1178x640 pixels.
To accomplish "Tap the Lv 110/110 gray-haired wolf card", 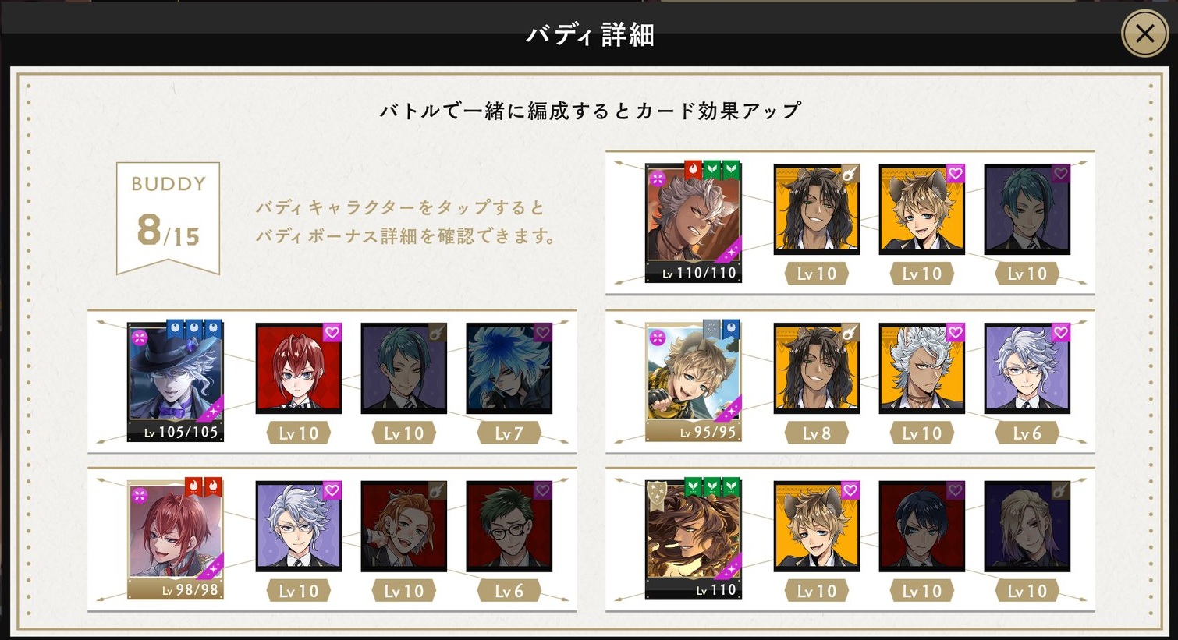I will coord(693,222).
